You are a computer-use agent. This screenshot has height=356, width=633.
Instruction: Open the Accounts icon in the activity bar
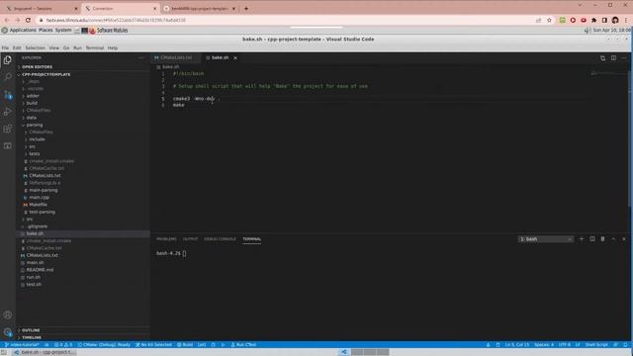pyautogui.click(x=8, y=314)
